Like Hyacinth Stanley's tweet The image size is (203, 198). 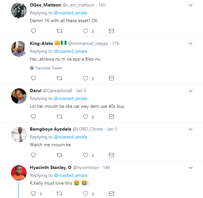click(x=86, y=193)
